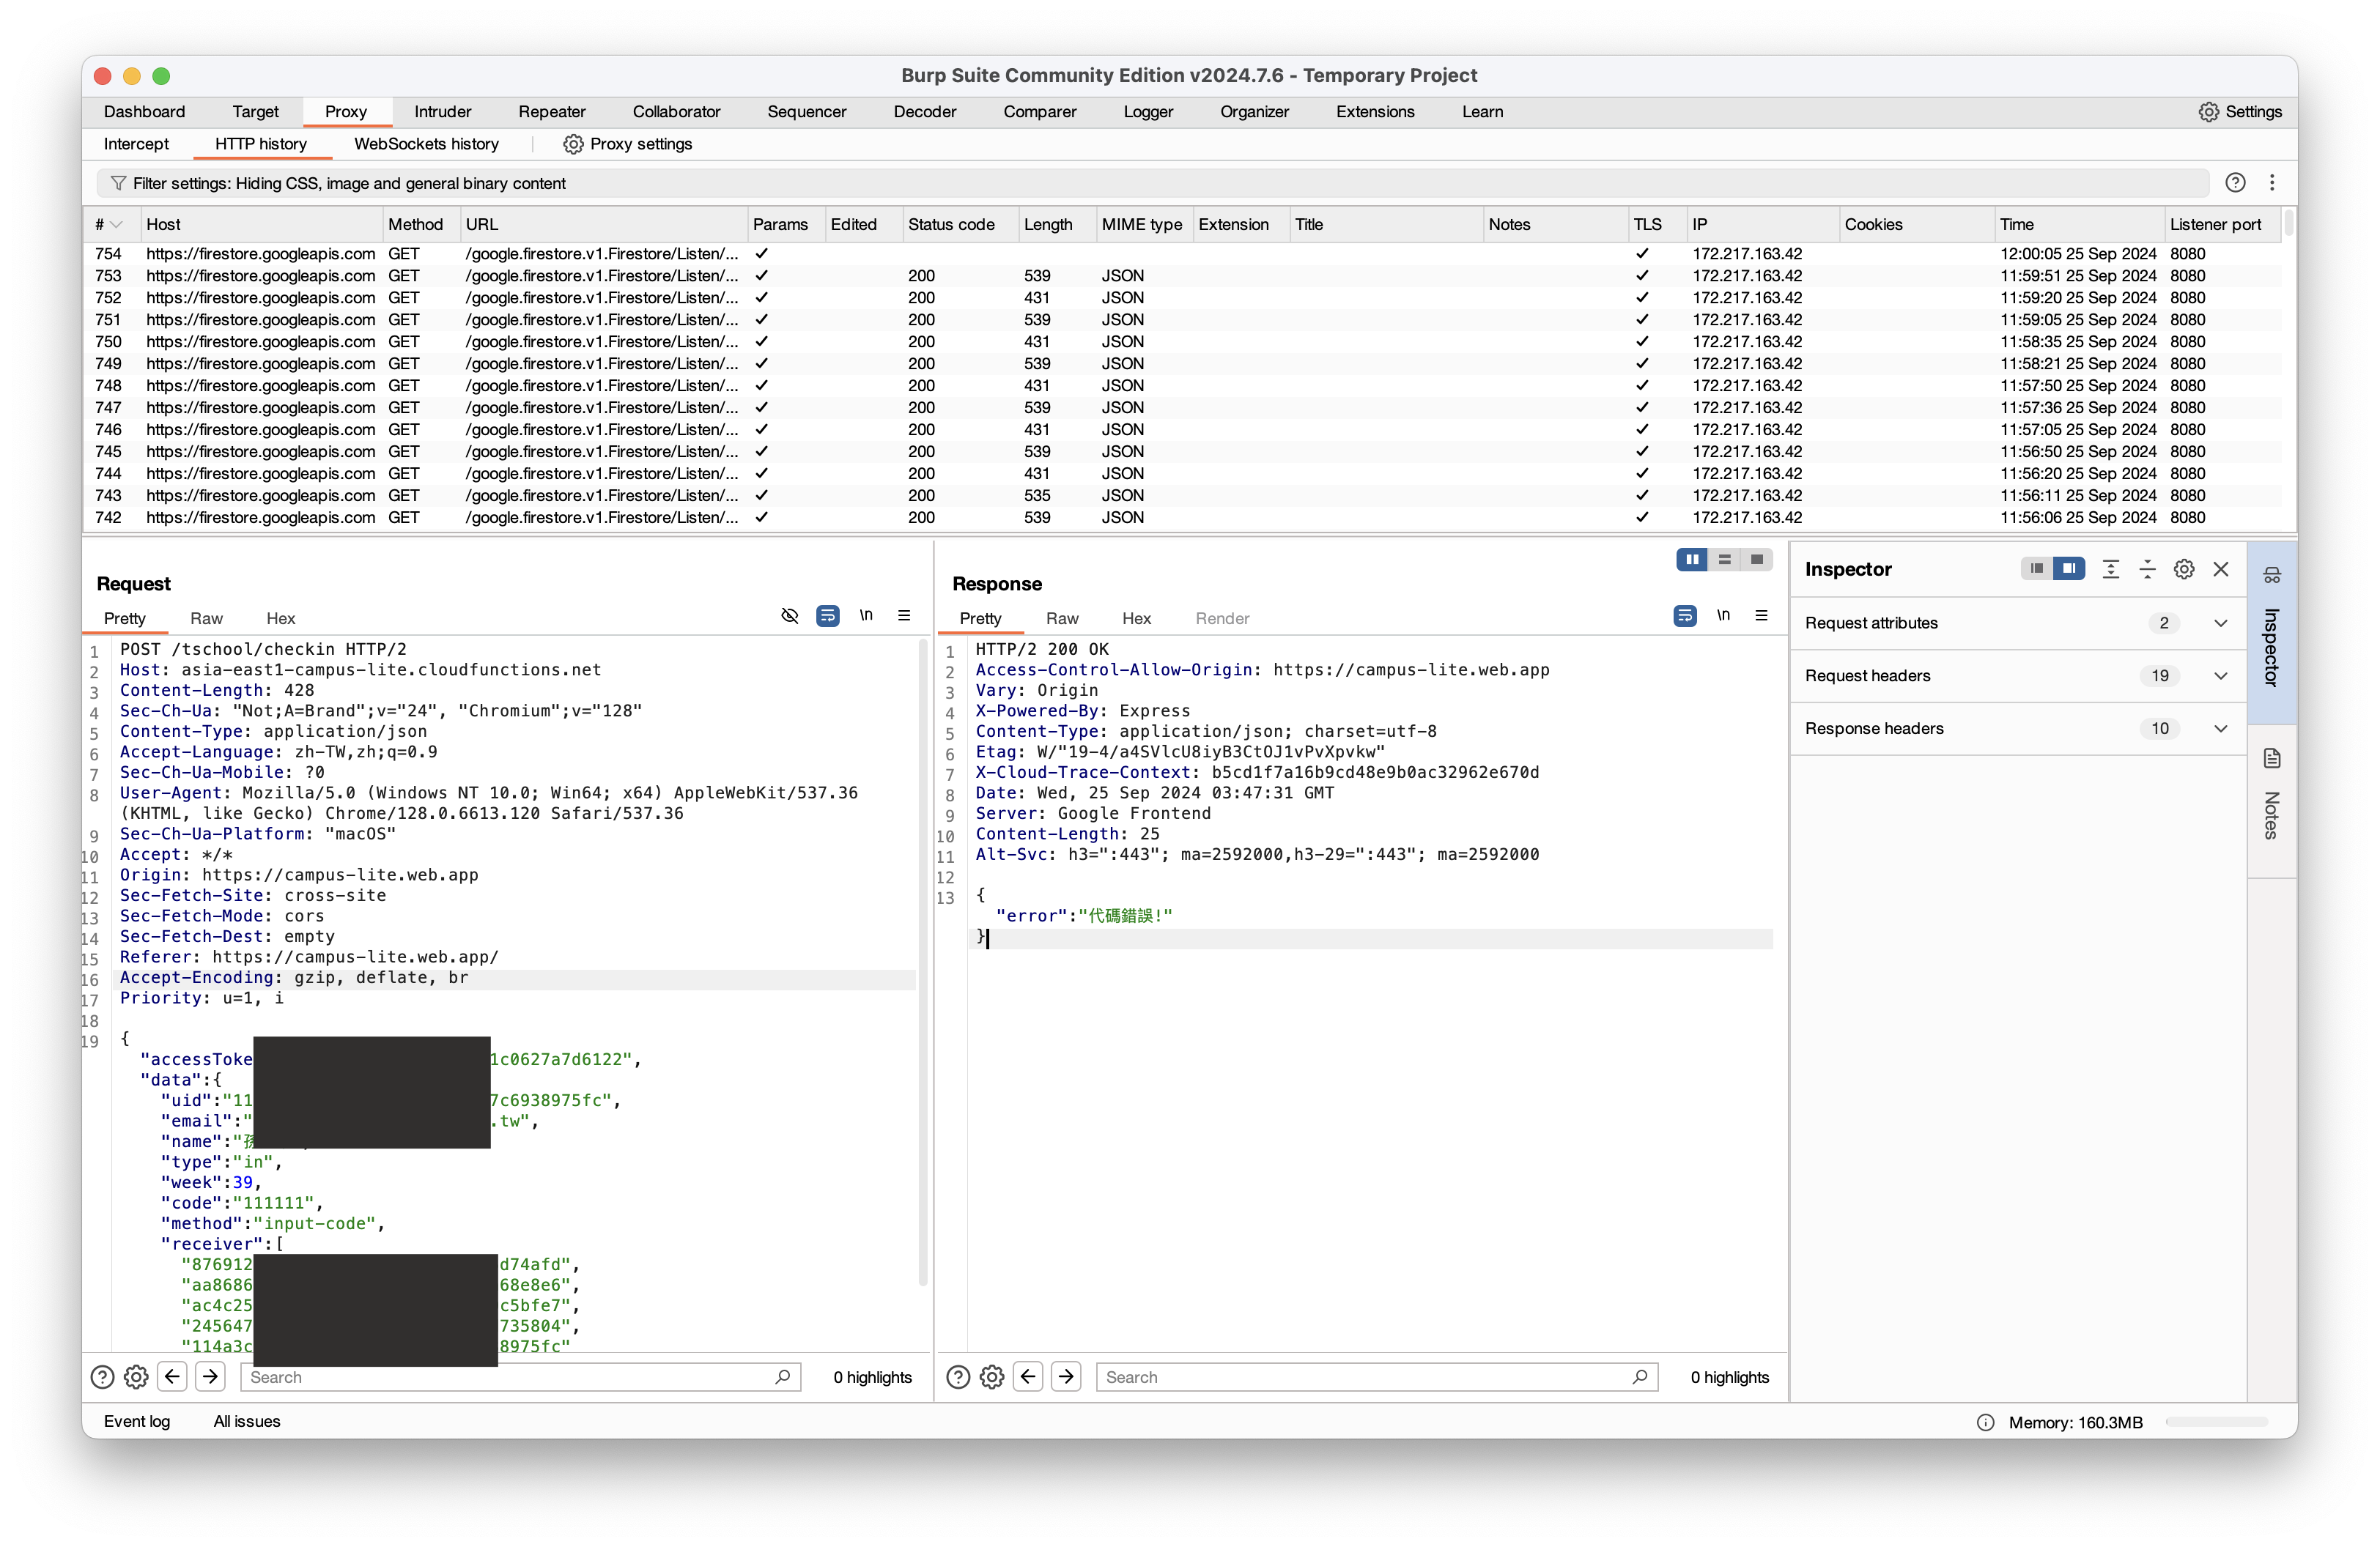Go to previous match in Request search
This screenshot has height=1547, width=2380.
click(x=172, y=1377)
